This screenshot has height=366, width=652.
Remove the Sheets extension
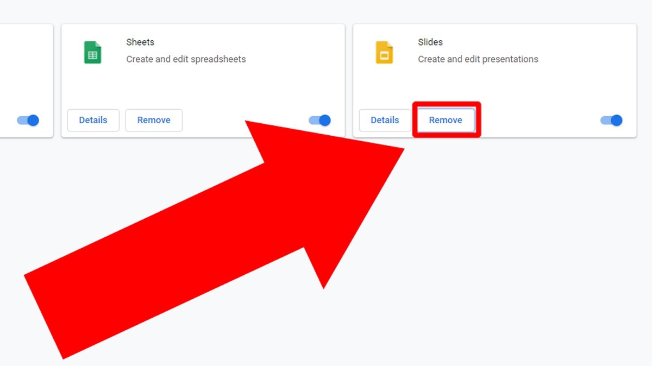(x=154, y=120)
